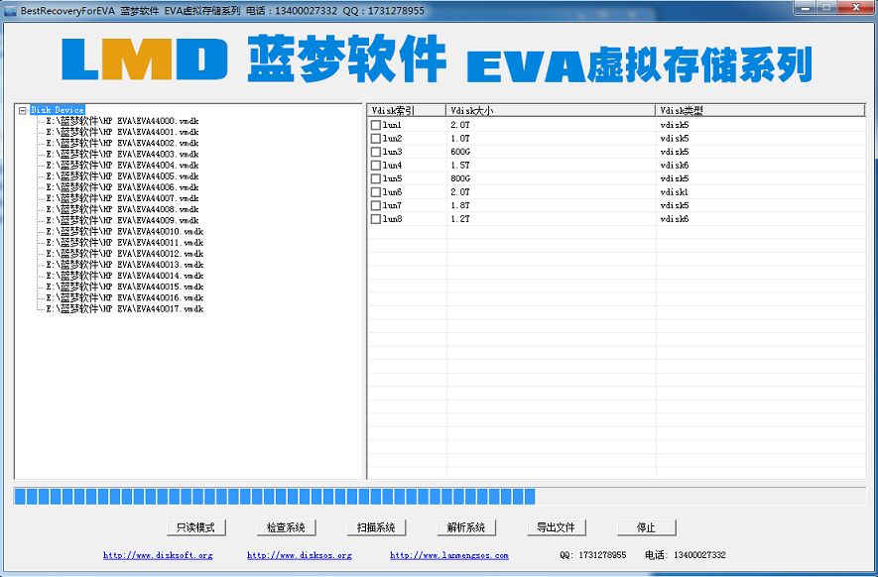The width and height of the screenshot is (878, 577).
Task: Click the 只读模式 button
Action: click(x=195, y=526)
